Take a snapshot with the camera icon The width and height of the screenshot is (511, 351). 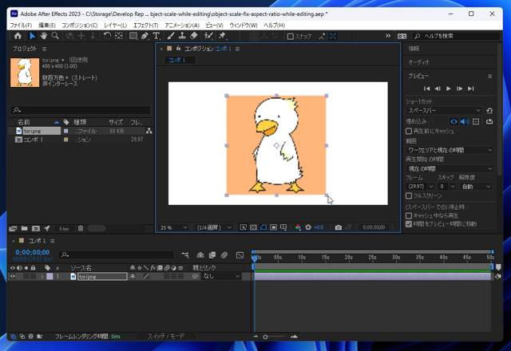(x=339, y=227)
